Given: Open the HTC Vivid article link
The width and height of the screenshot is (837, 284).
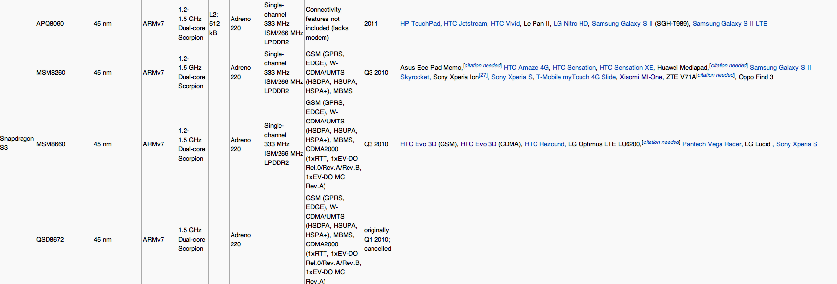Looking at the screenshot, I should coord(505,23).
